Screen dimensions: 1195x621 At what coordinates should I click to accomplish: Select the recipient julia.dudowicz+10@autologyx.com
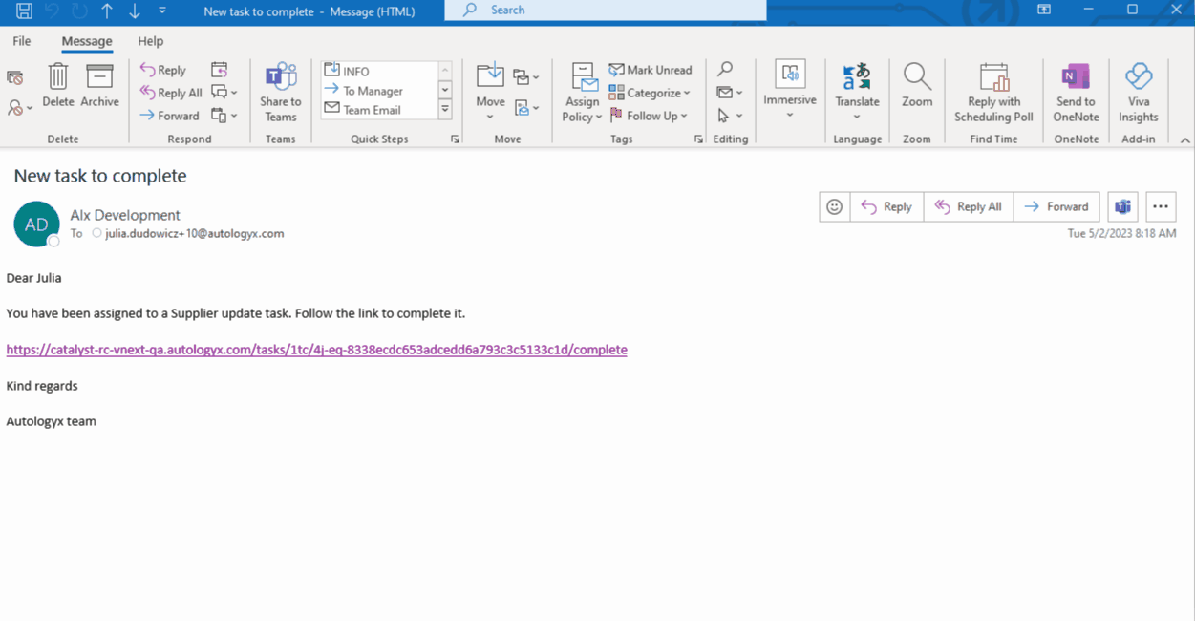(194, 233)
